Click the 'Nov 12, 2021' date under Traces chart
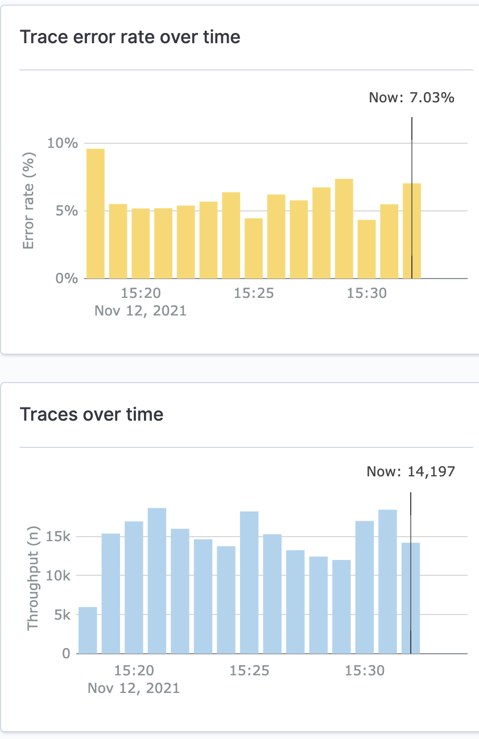This screenshot has height=739, width=479. (x=134, y=688)
